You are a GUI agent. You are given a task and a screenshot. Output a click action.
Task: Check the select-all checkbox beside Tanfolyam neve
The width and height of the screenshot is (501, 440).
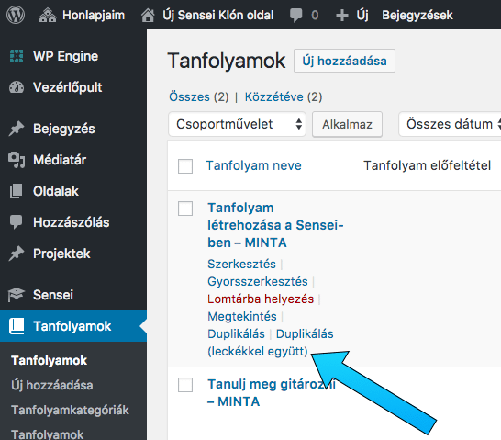(x=185, y=166)
